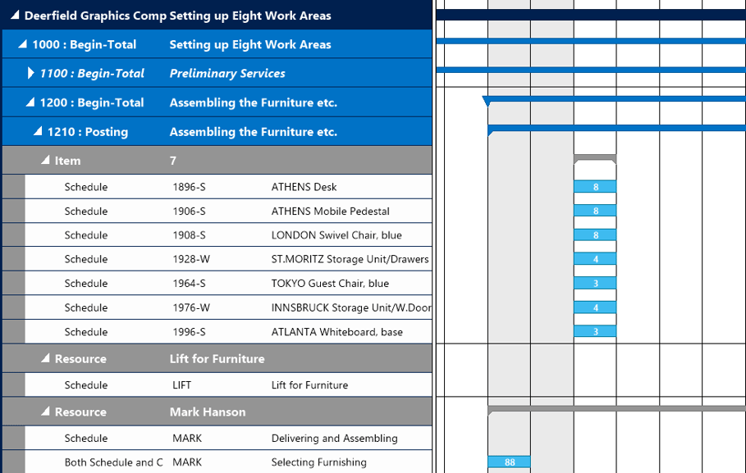This screenshot has width=746, height=473.
Task: Click the Gantt bar labeled 88
Action: (x=509, y=462)
